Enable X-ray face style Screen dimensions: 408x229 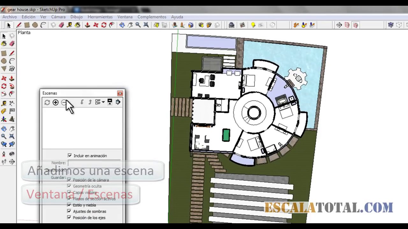coord(391,25)
